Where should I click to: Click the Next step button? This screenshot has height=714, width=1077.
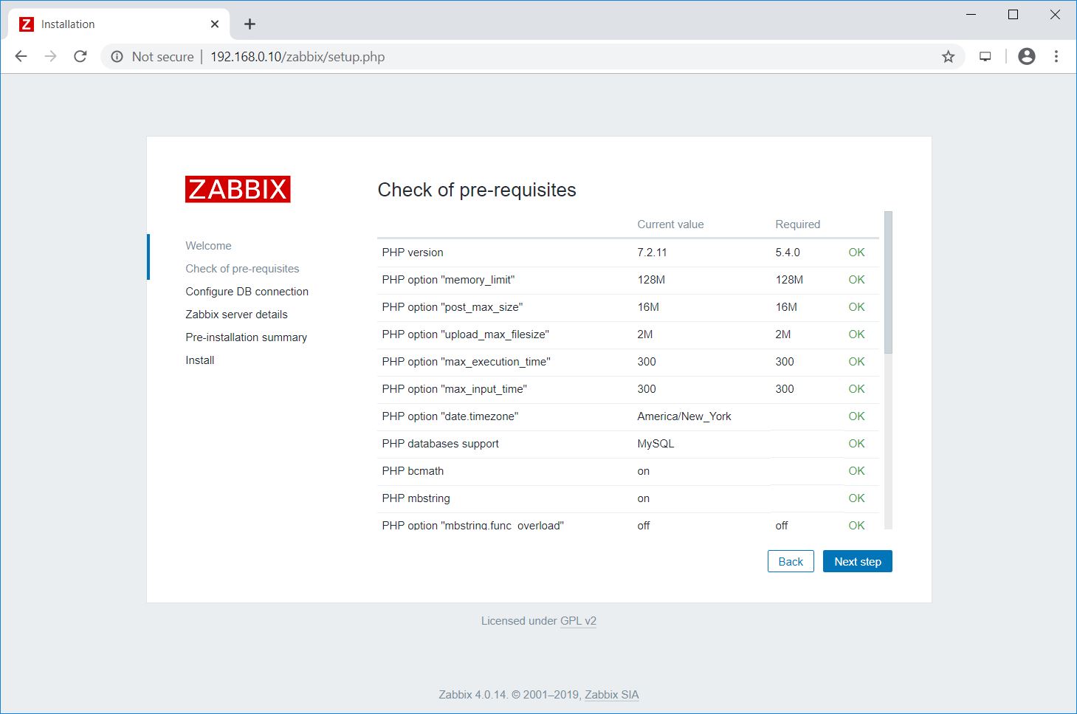(x=858, y=561)
